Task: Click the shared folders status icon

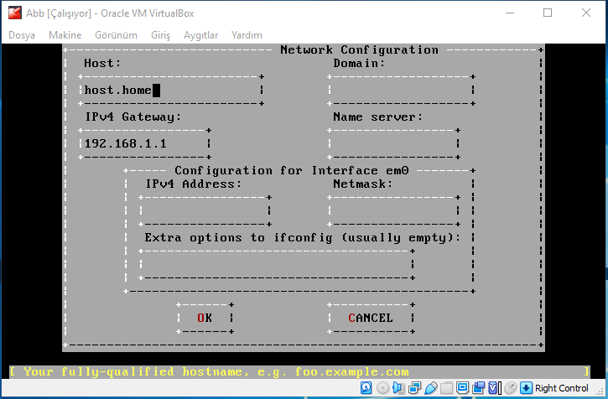Action: 447,388
